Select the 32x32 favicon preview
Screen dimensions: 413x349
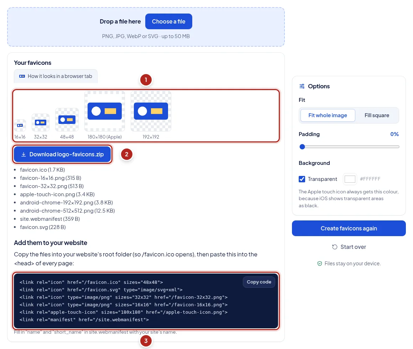tap(41, 123)
